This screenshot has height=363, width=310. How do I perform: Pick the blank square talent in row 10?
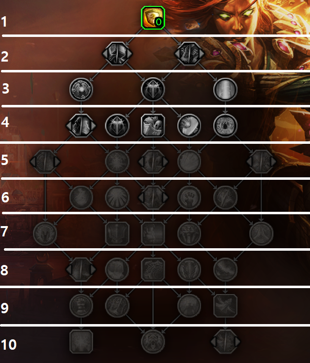coord(81,341)
